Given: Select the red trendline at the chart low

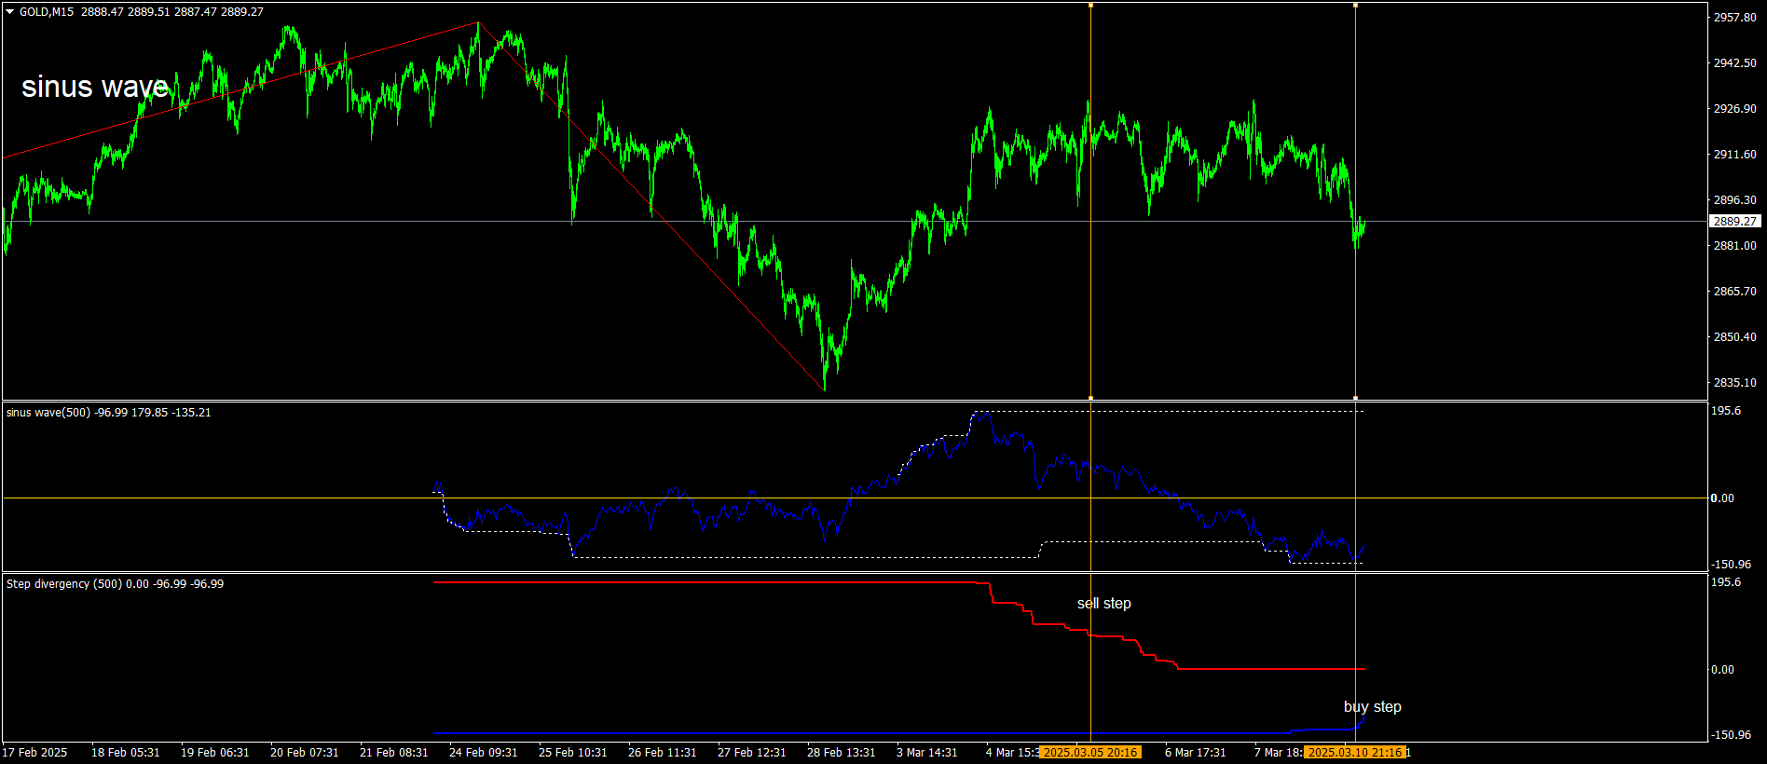Looking at the screenshot, I should tap(825, 389).
